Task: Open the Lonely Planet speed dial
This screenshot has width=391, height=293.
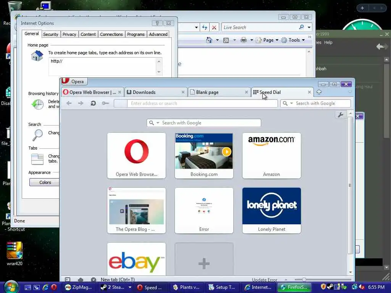Action: (271, 211)
